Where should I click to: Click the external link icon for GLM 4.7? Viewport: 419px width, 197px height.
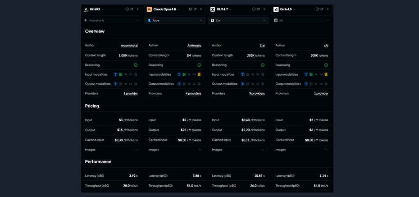click(259, 9)
